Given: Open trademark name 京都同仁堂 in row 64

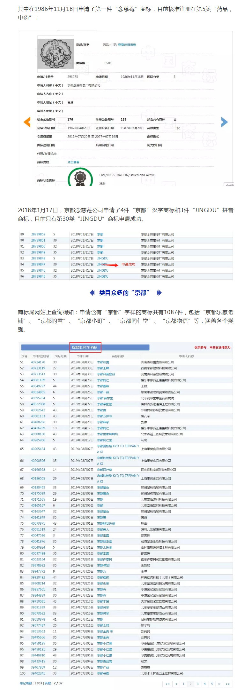Looking at the screenshot, I should [x=104, y=440].
